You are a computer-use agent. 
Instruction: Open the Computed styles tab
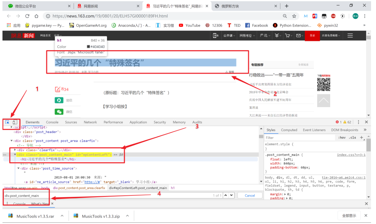pyautogui.click(x=289, y=130)
